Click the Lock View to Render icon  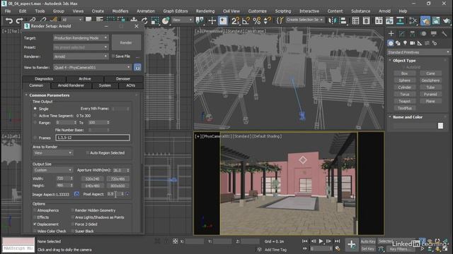point(137,68)
